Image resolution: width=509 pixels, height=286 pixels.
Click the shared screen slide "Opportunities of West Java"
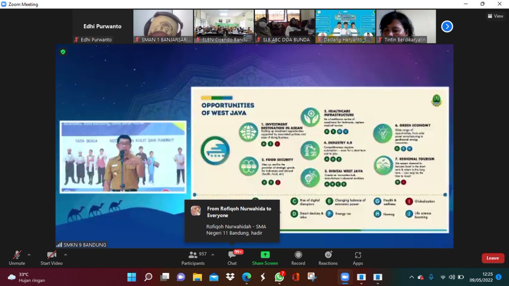coord(320,160)
